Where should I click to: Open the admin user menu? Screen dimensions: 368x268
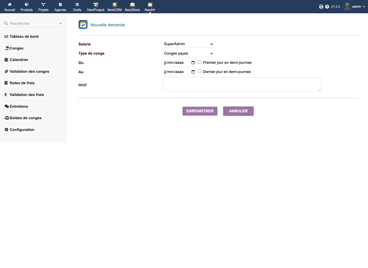click(354, 7)
